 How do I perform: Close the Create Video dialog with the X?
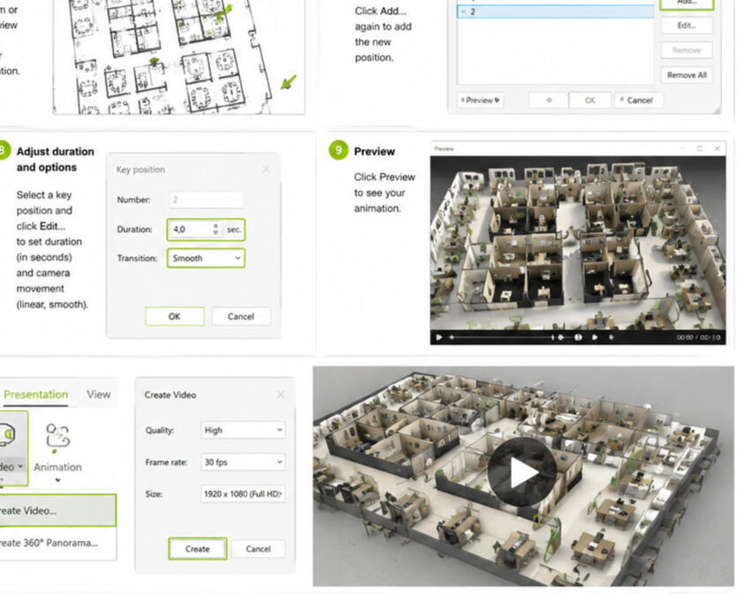(x=281, y=395)
